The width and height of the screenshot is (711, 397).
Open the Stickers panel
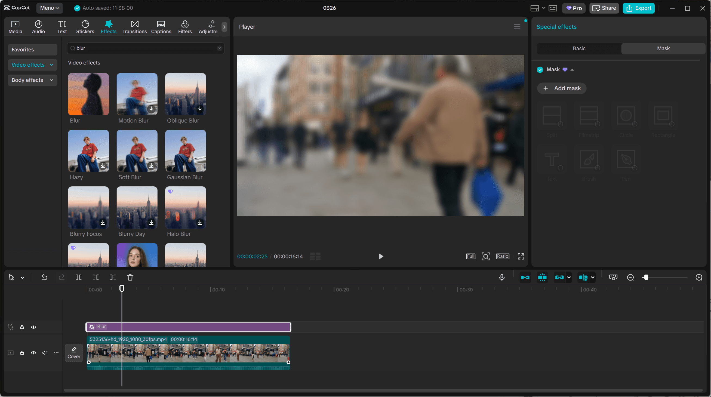(x=85, y=26)
